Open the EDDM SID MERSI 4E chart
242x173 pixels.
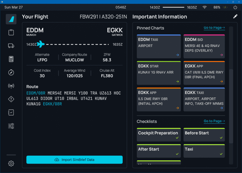point(204,46)
